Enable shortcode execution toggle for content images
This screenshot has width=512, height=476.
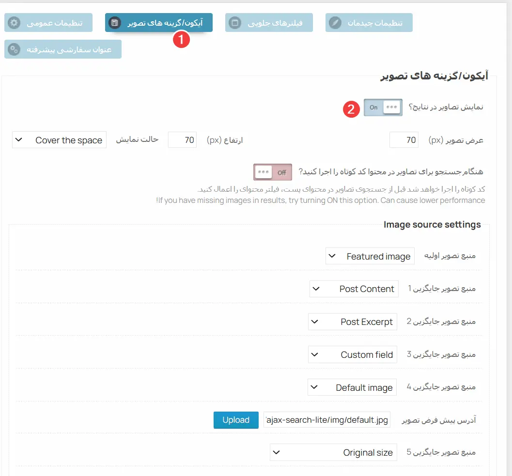click(x=273, y=172)
